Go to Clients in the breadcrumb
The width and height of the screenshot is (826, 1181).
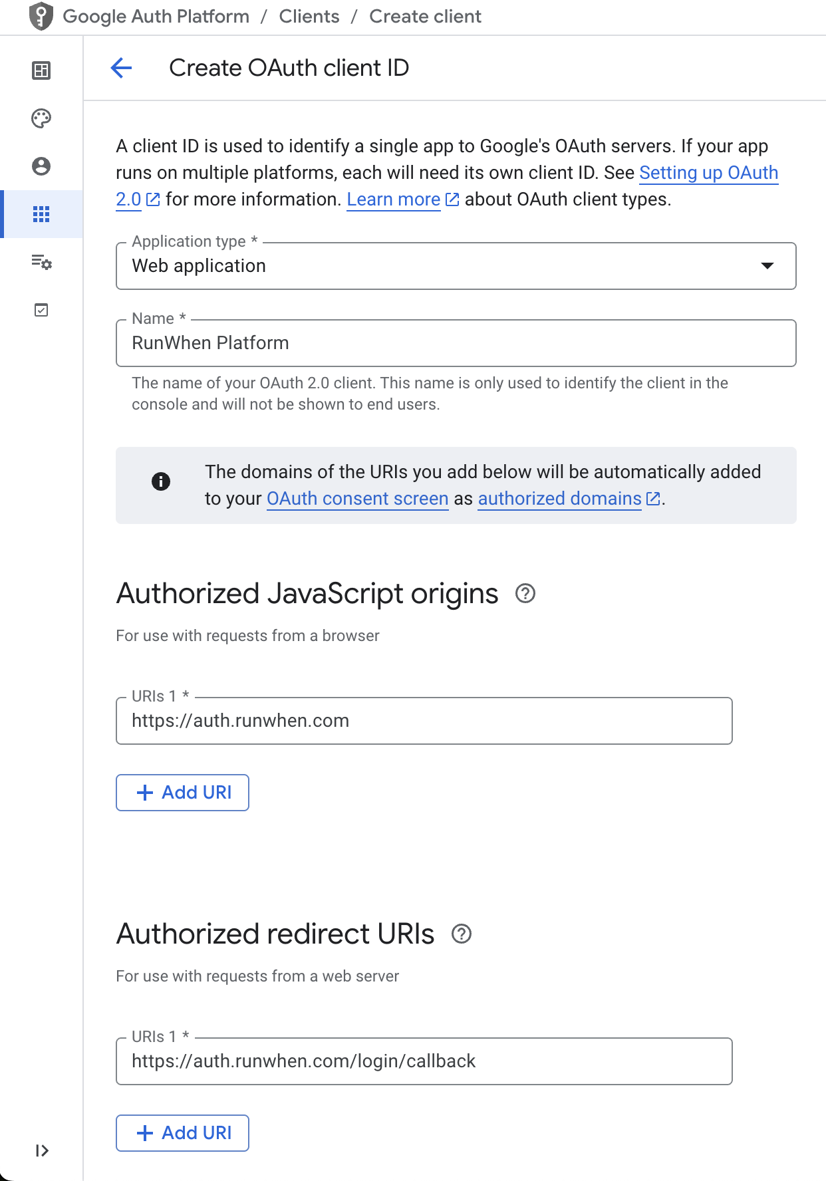(309, 16)
